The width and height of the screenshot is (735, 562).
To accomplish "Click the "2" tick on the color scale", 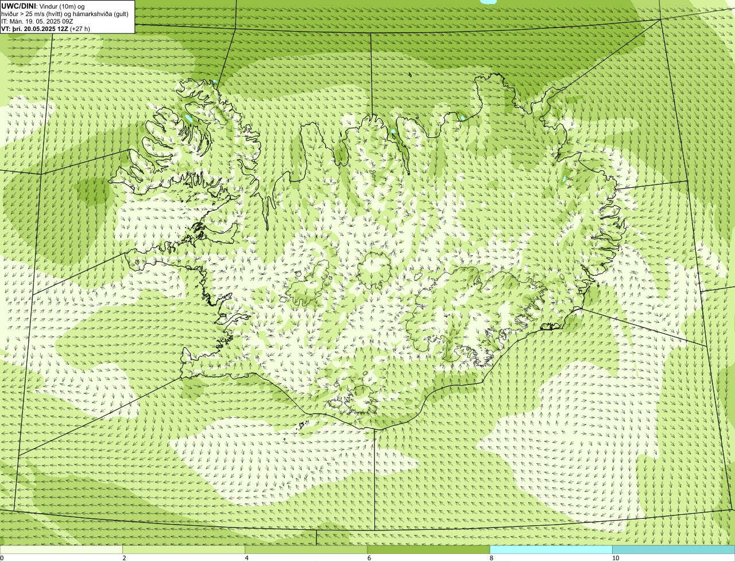I will (x=124, y=558).
